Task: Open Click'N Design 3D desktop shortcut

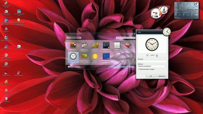Action: (19, 13)
